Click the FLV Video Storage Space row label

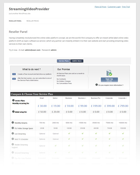[x=24, y=129]
